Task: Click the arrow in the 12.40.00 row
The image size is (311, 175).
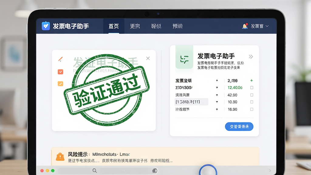Action: pos(217,87)
